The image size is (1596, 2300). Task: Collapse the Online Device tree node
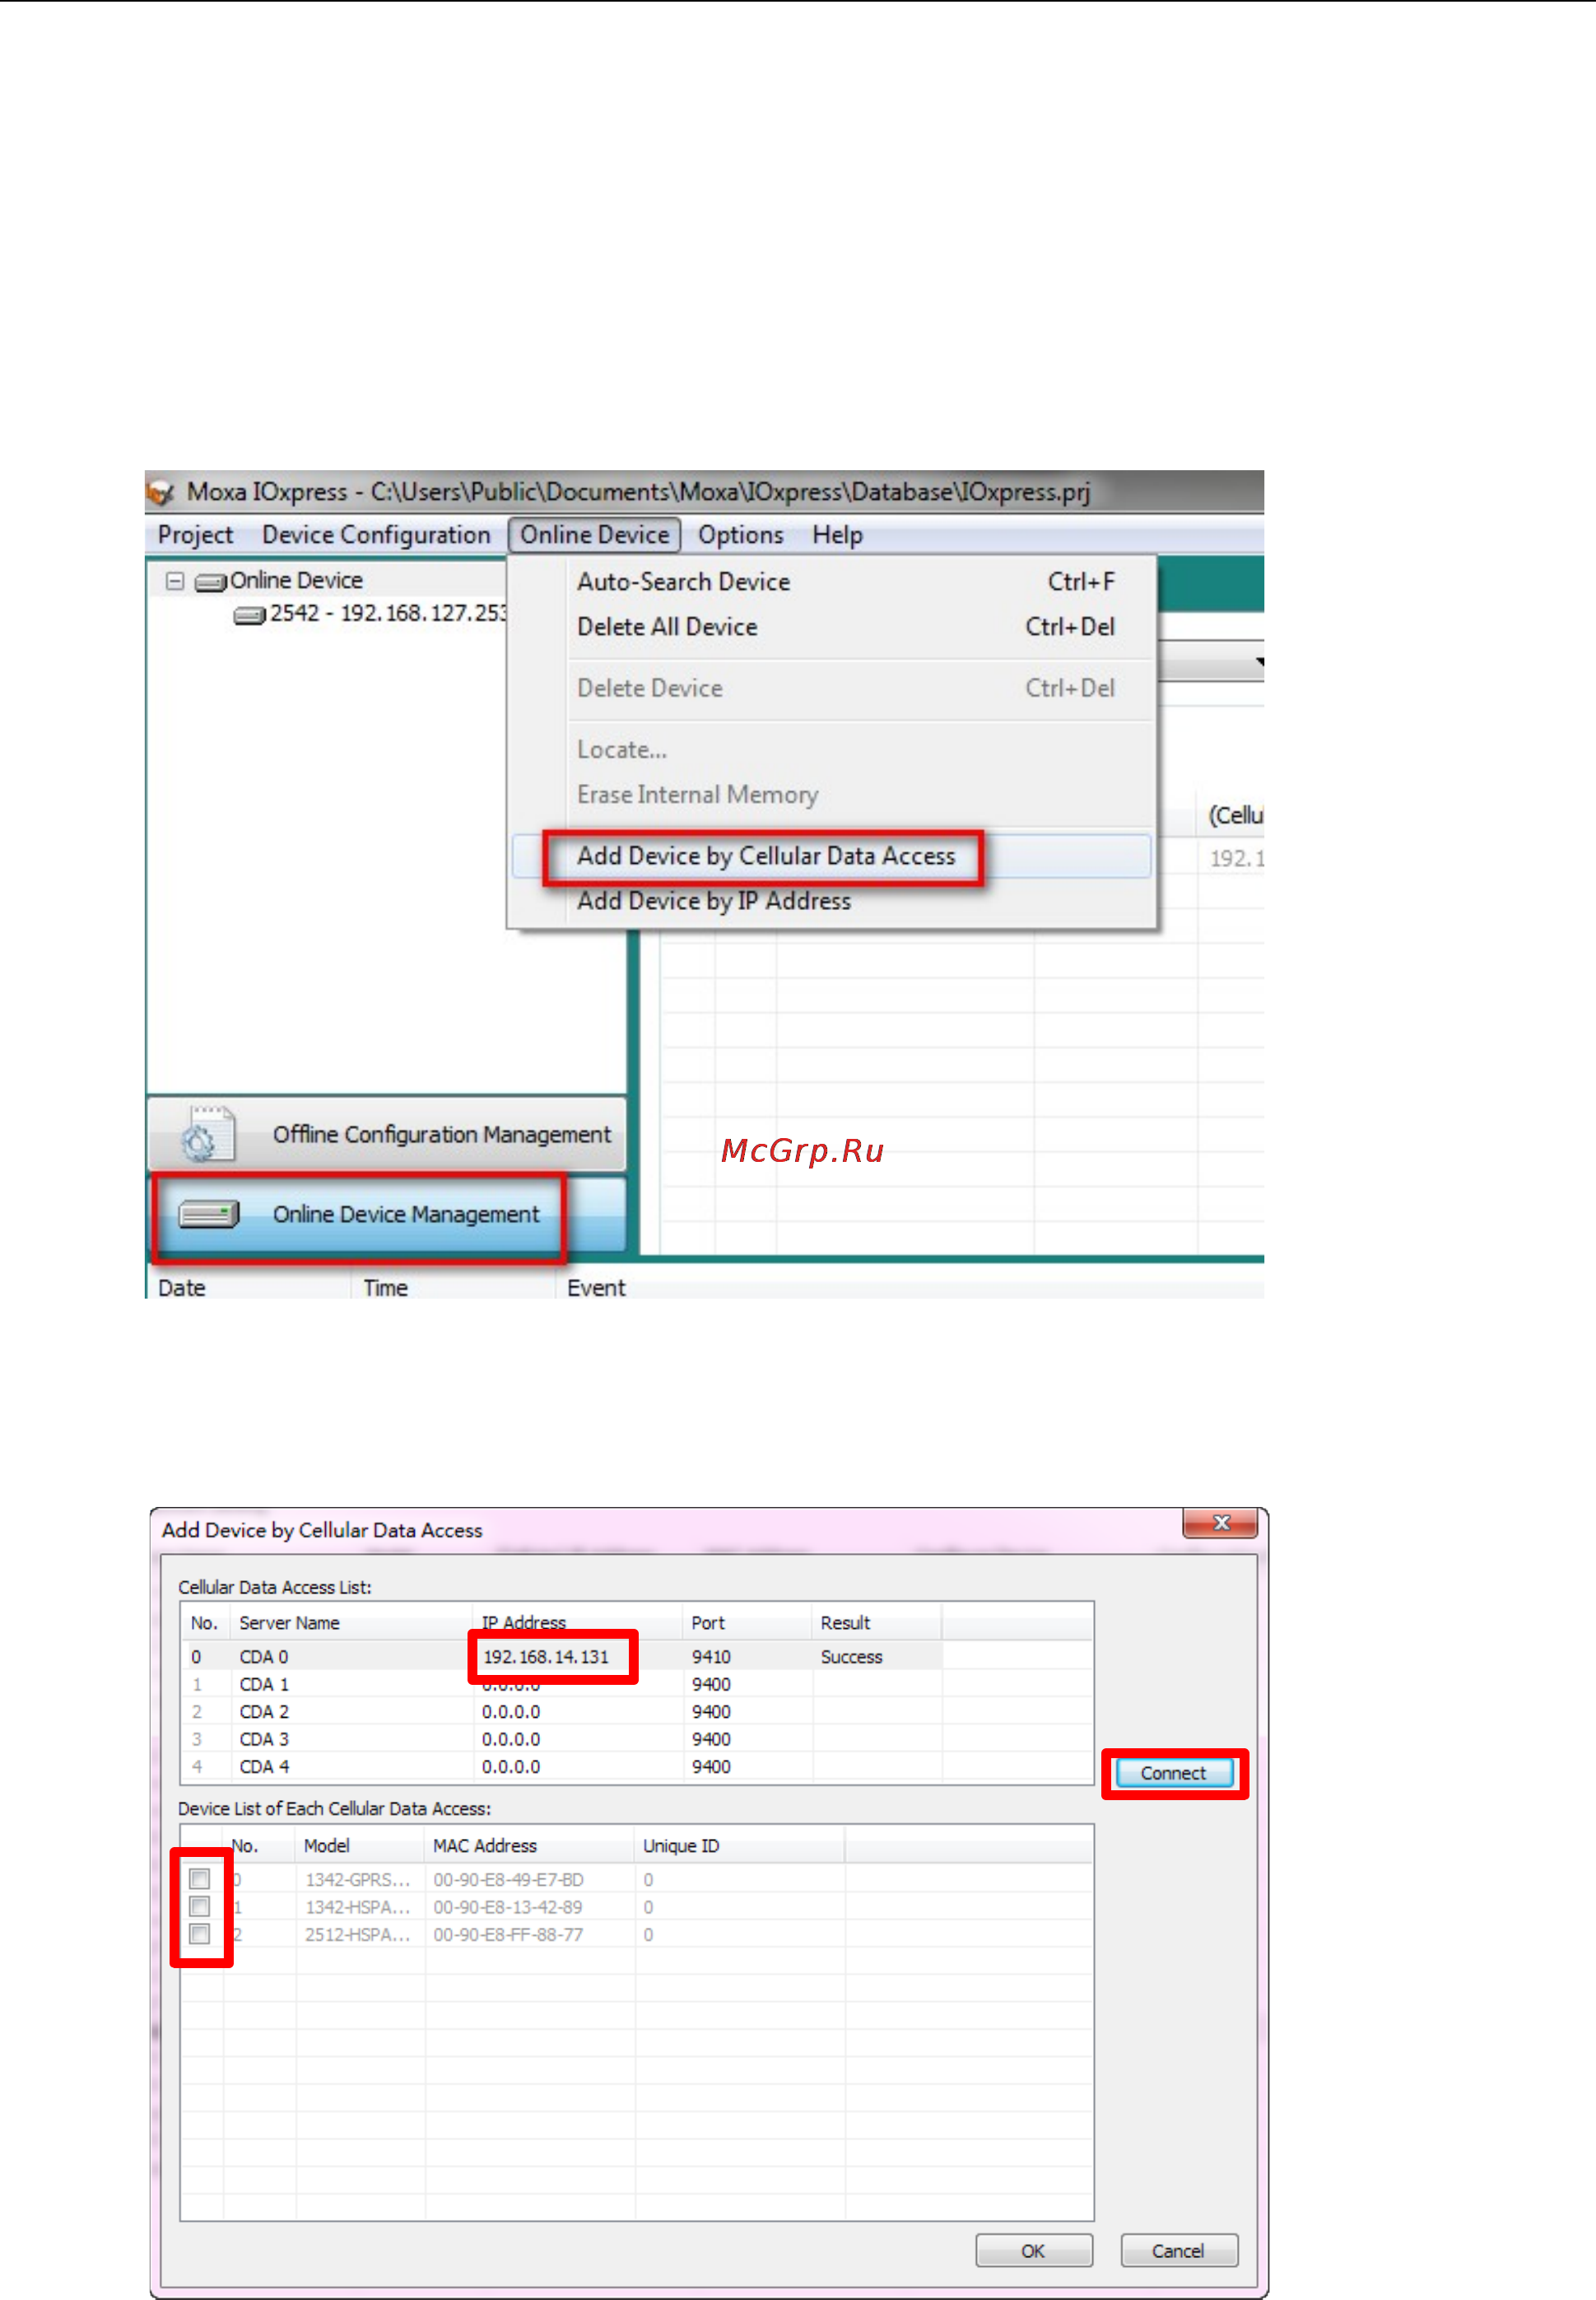click(x=175, y=581)
